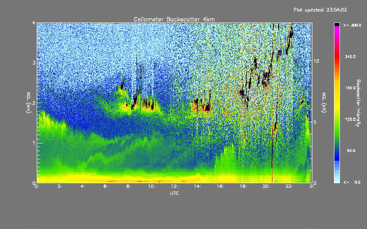This screenshot has height=229, width=367.
Task: Click the "240.0" colorbar value label
Action: click(x=350, y=57)
